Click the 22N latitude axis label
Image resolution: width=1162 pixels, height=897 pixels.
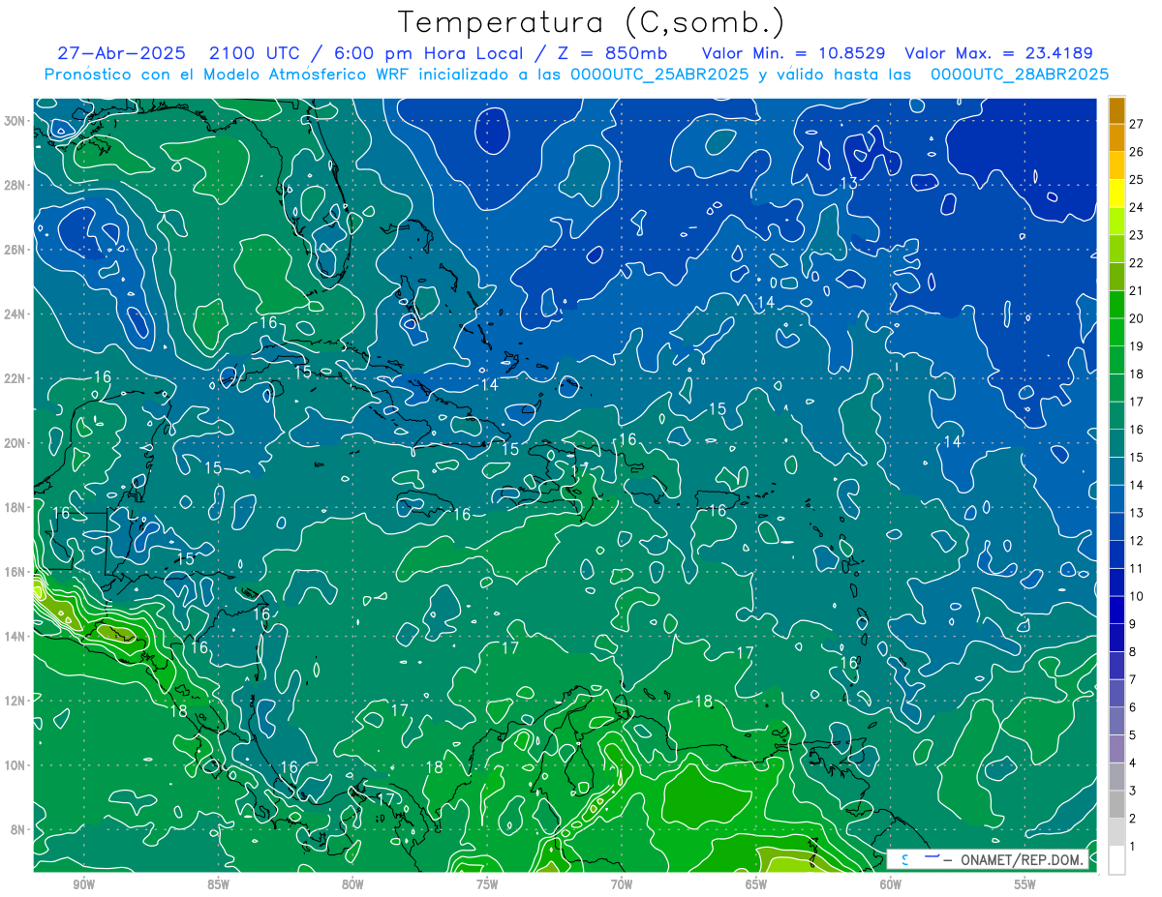pos(15,378)
